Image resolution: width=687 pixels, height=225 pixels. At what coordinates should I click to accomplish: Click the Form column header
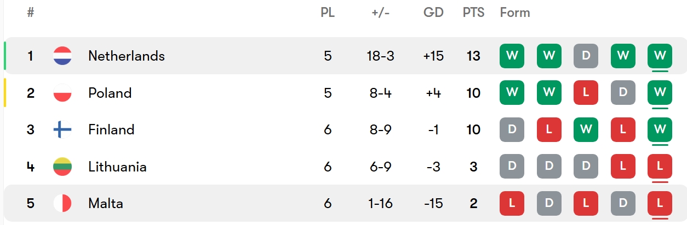(x=515, y=13)
